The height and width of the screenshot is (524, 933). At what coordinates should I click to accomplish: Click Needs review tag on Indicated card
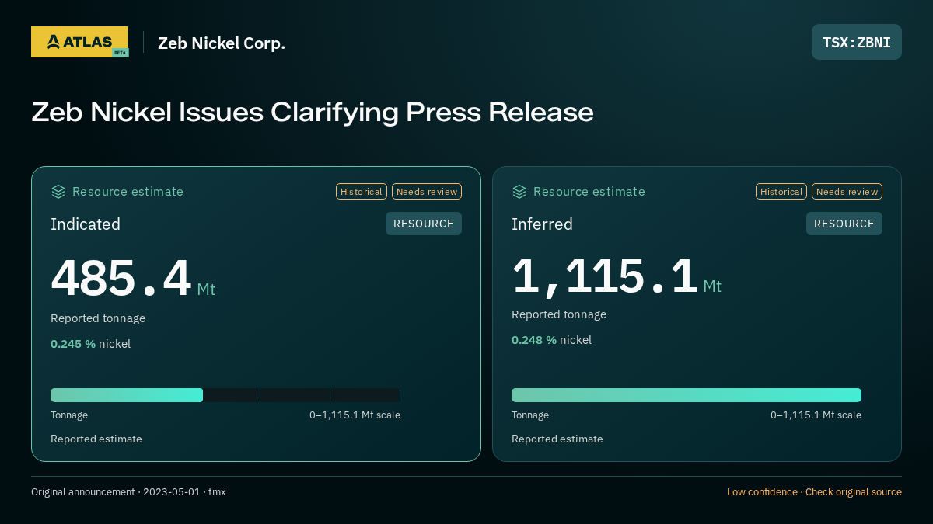tap(427, 192)
